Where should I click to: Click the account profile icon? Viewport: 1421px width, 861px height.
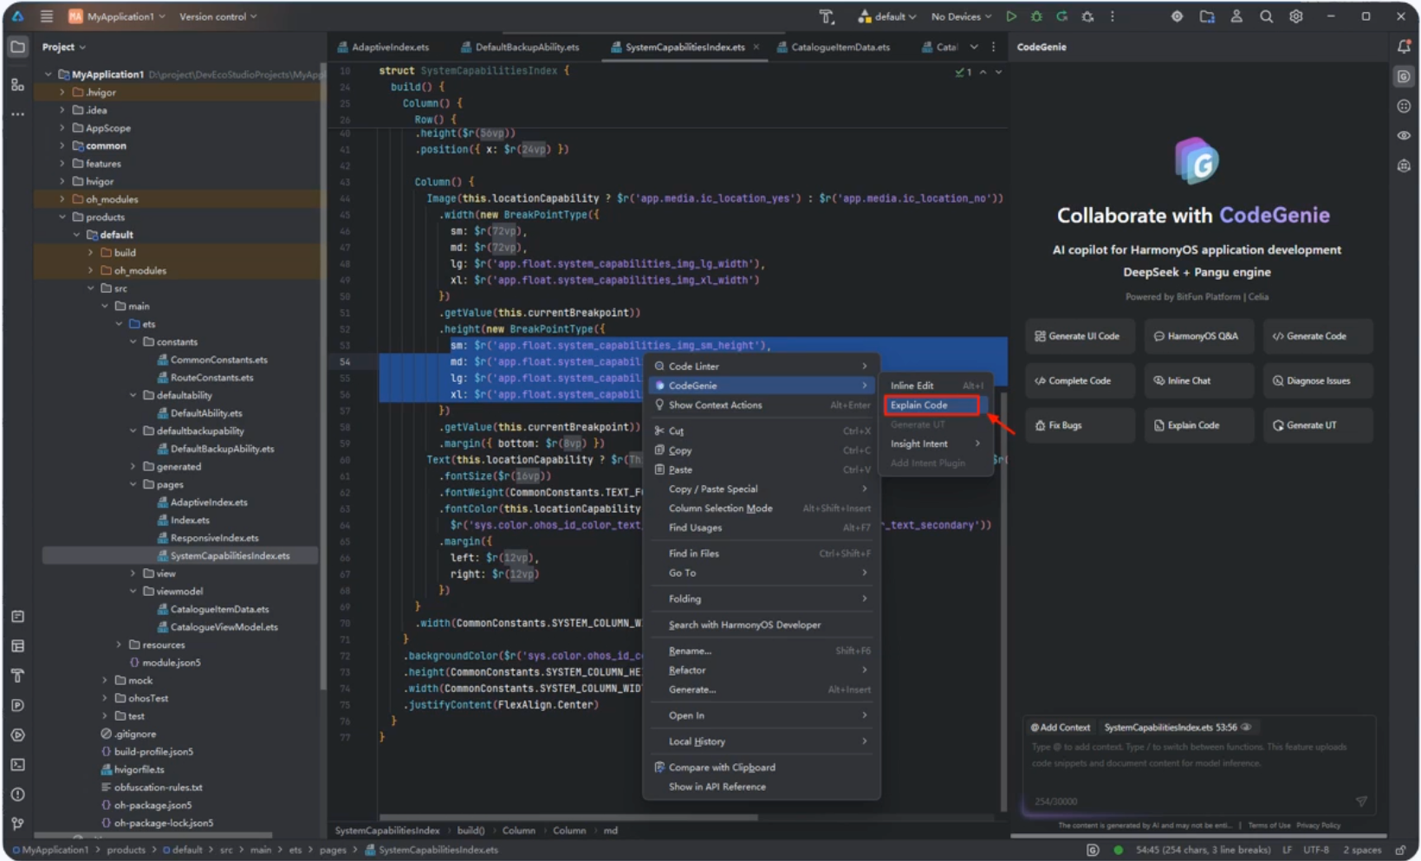click(1236, 16)
